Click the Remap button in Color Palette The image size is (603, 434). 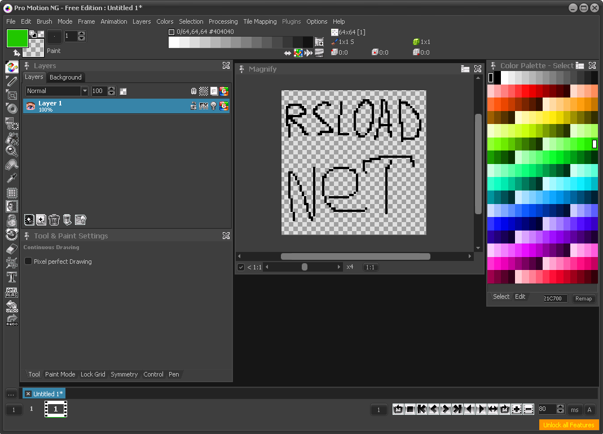(583, 298)
